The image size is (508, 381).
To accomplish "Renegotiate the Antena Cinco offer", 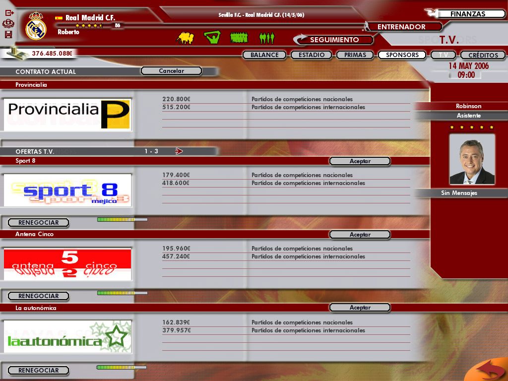I will (x=38, y=296).
